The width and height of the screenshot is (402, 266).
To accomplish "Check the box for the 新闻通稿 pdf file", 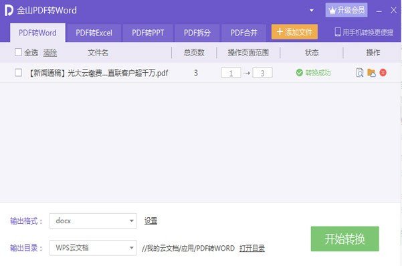I will coord(18,73).
